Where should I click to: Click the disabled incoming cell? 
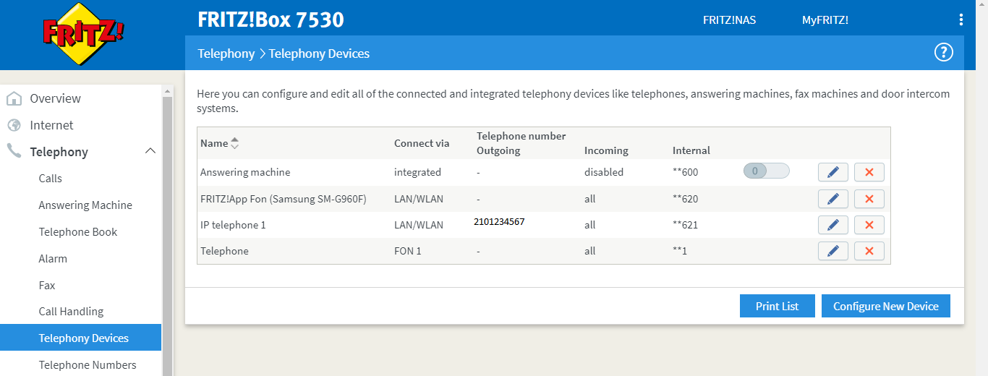(x=604, y=172)
